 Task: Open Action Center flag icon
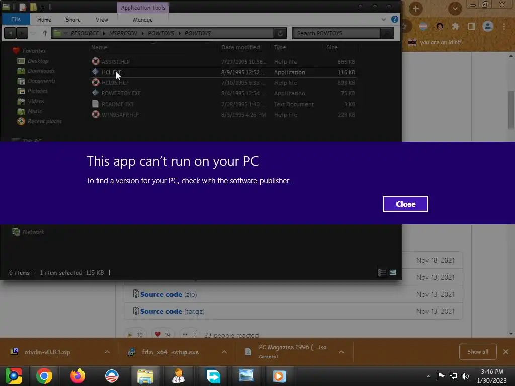[x=441, y=376]
